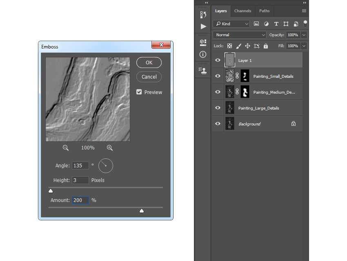Open the Normal blend mode dropdown
This screenshot has width=347, height=261.
click(x=239, y=35)
